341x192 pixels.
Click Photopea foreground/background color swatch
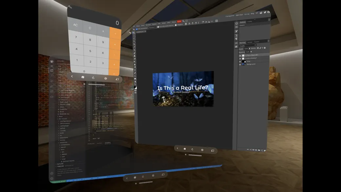[x=135, y=87]
